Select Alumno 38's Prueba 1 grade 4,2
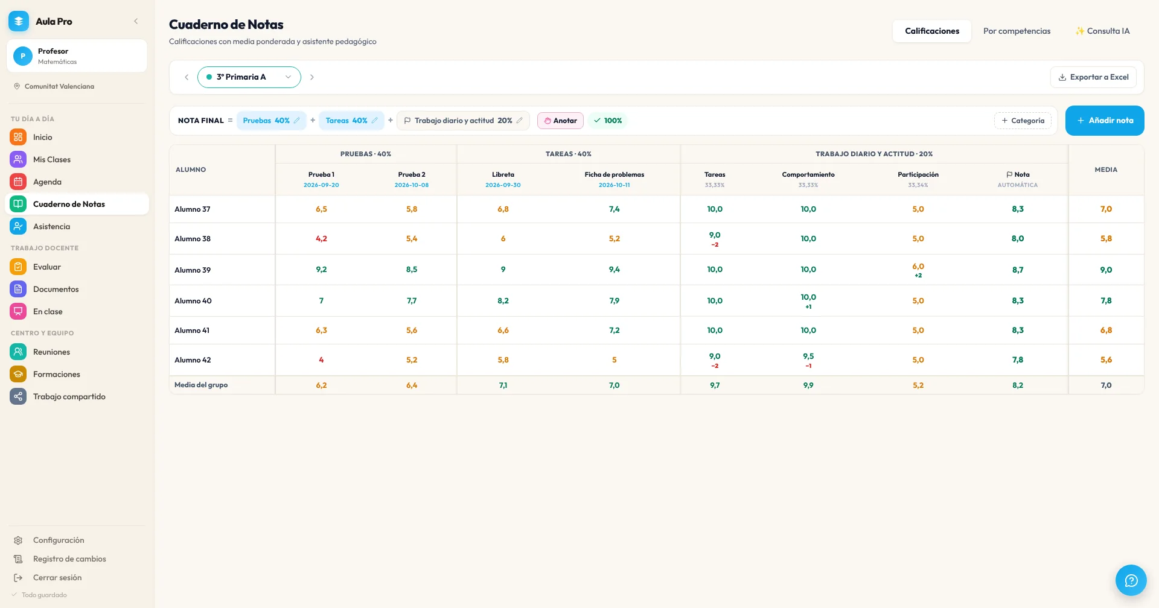Viewport: 1159px width, 608px height. (x=321, y=238)
